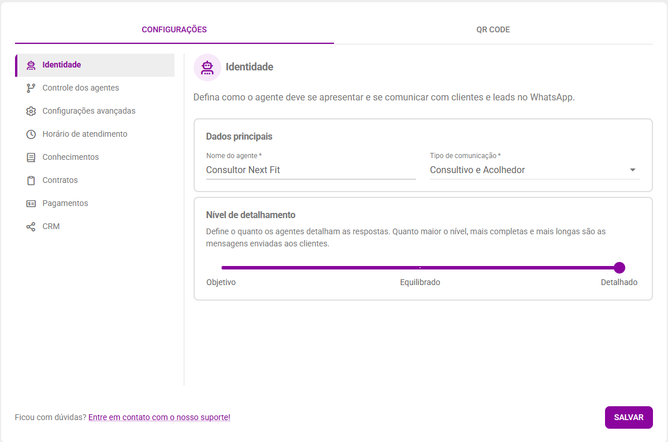668x442 pixels.
Task: Open Horário de atendimento settings
Action: 85,134
